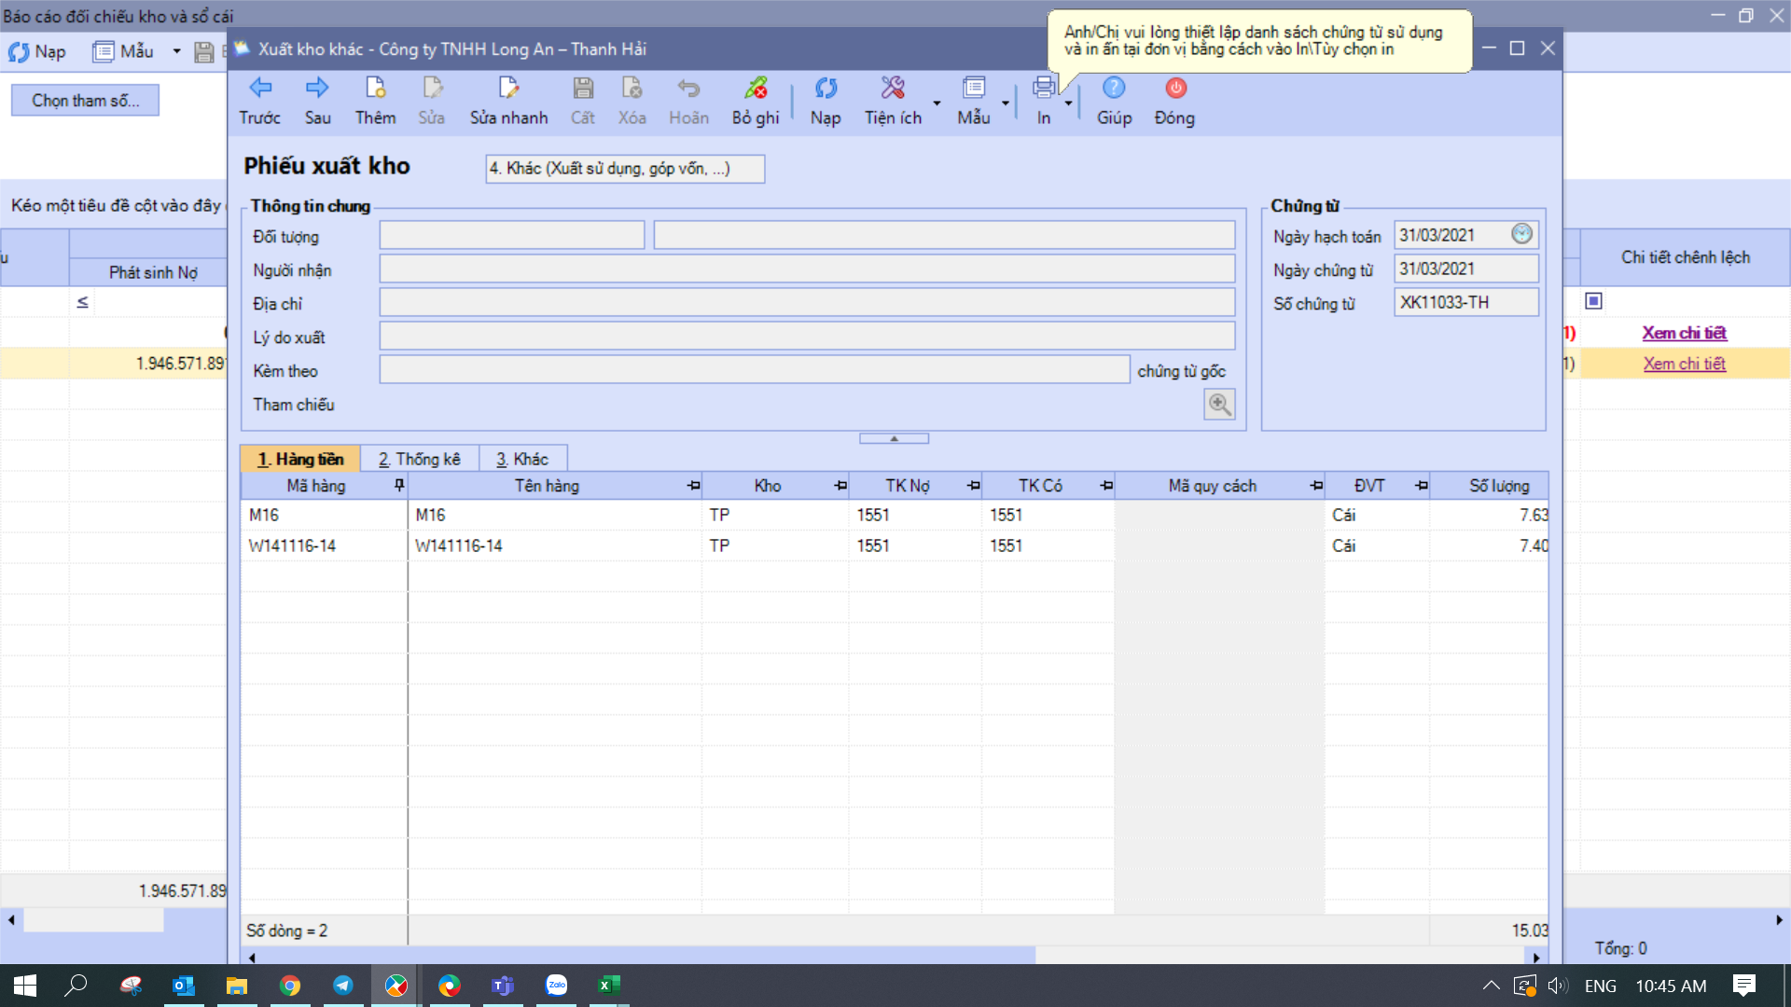
Task: Collapse the general info panel arrow
Action: pos(894,438)
